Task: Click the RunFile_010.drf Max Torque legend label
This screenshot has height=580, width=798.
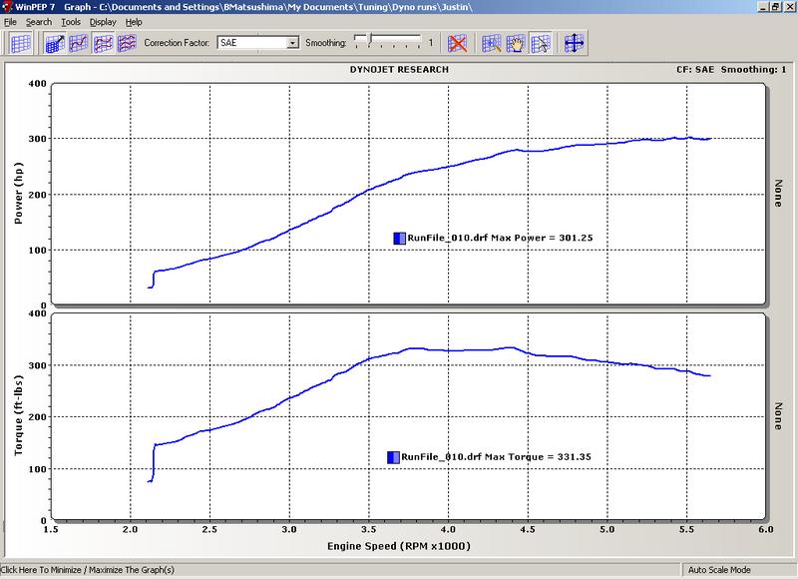Action: [x=480, y=456]
